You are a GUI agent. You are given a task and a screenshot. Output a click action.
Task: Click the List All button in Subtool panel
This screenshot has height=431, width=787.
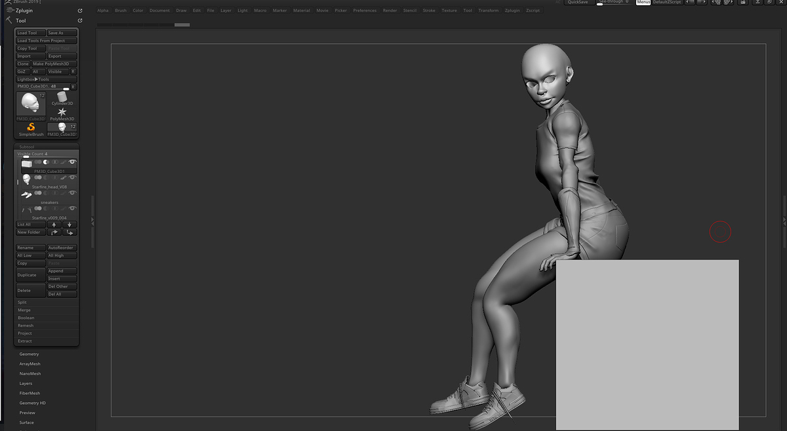pyautogui.click(x=26, y=224)
